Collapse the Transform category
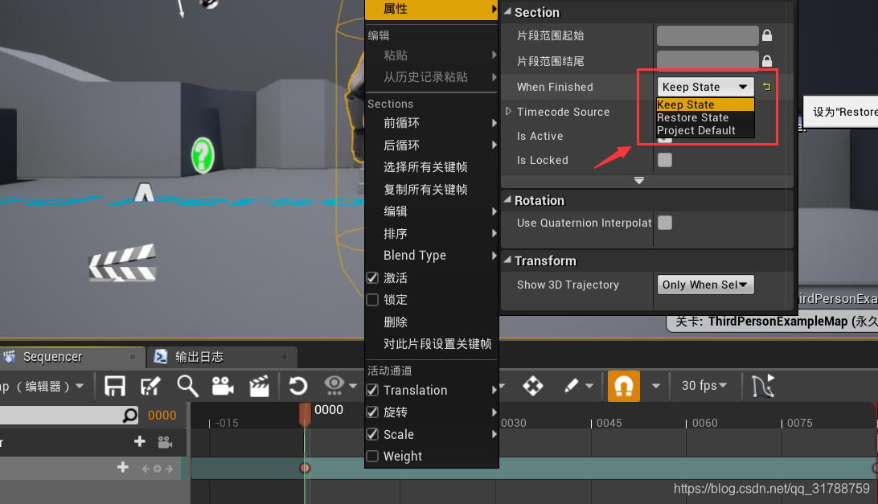This screenshot has height=504, width=878. (x=507, y=260)
